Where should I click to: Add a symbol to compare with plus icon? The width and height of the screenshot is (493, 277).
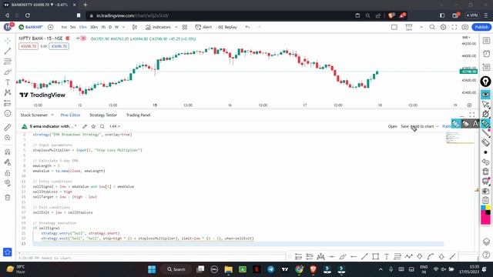tap(51, 28)
